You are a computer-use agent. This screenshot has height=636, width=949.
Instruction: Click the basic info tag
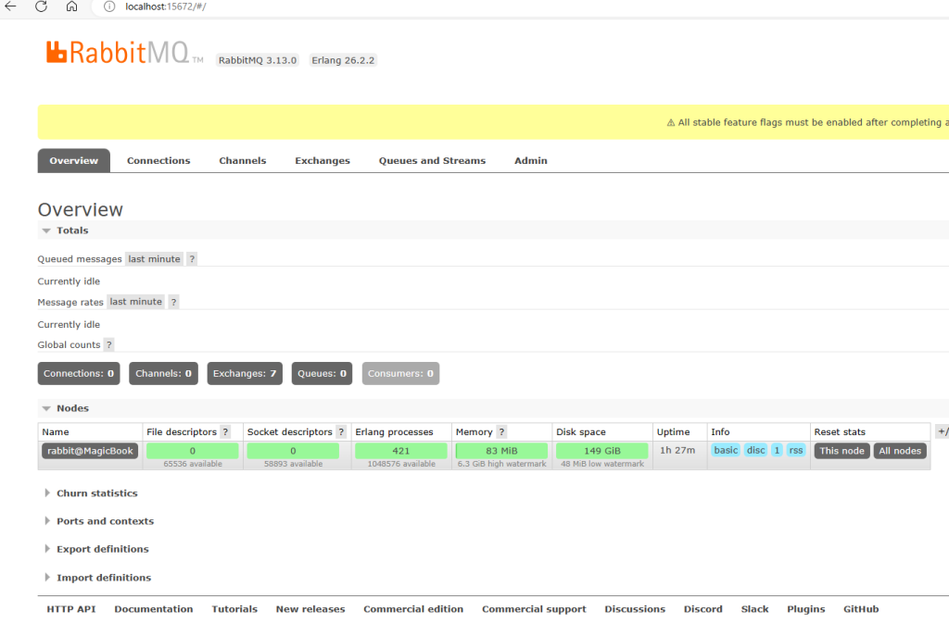(x=726, y=451)
